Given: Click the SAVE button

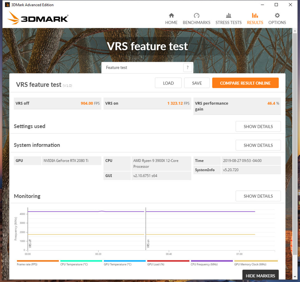Looking at the screenshot, I should (x=197, y=83).
